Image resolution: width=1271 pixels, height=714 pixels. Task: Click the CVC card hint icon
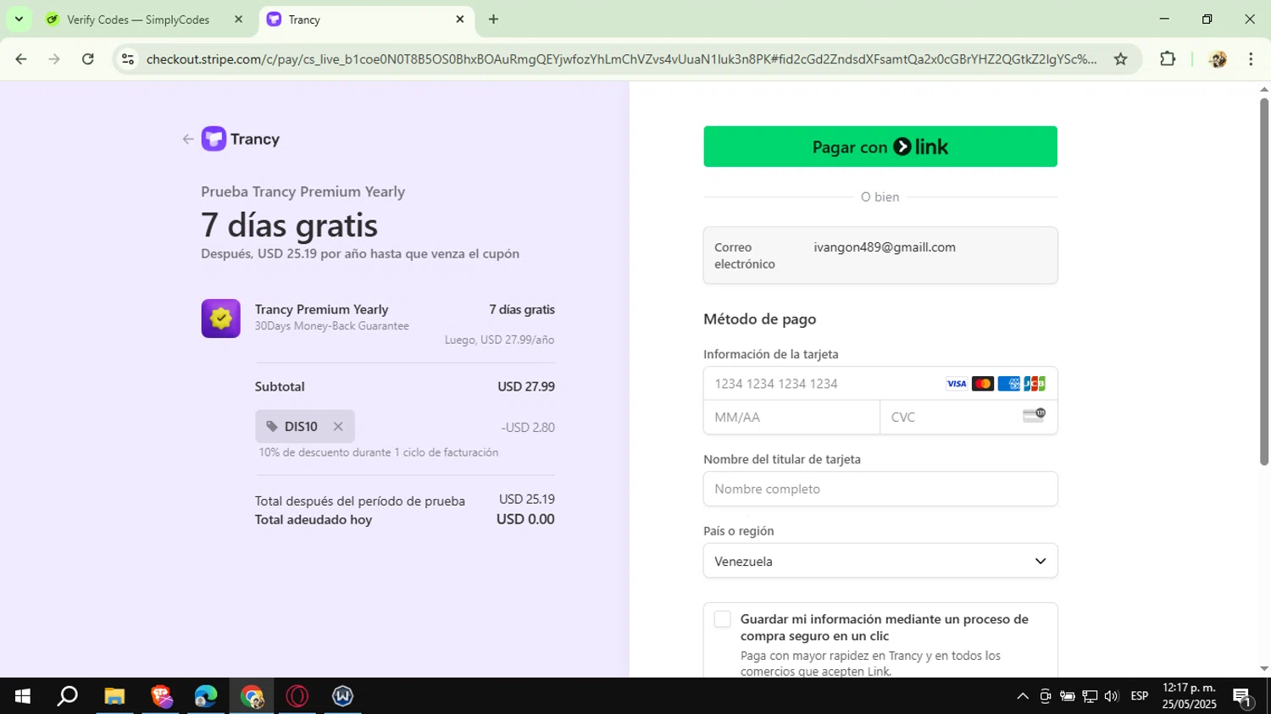click(1034, 415)
